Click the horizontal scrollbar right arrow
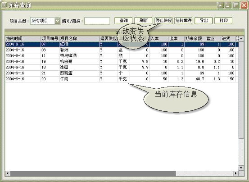249x182 pixels. pos(235,173)
